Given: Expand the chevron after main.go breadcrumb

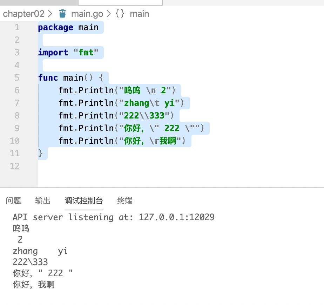Looking at the screenshot, I should [108, 14].
